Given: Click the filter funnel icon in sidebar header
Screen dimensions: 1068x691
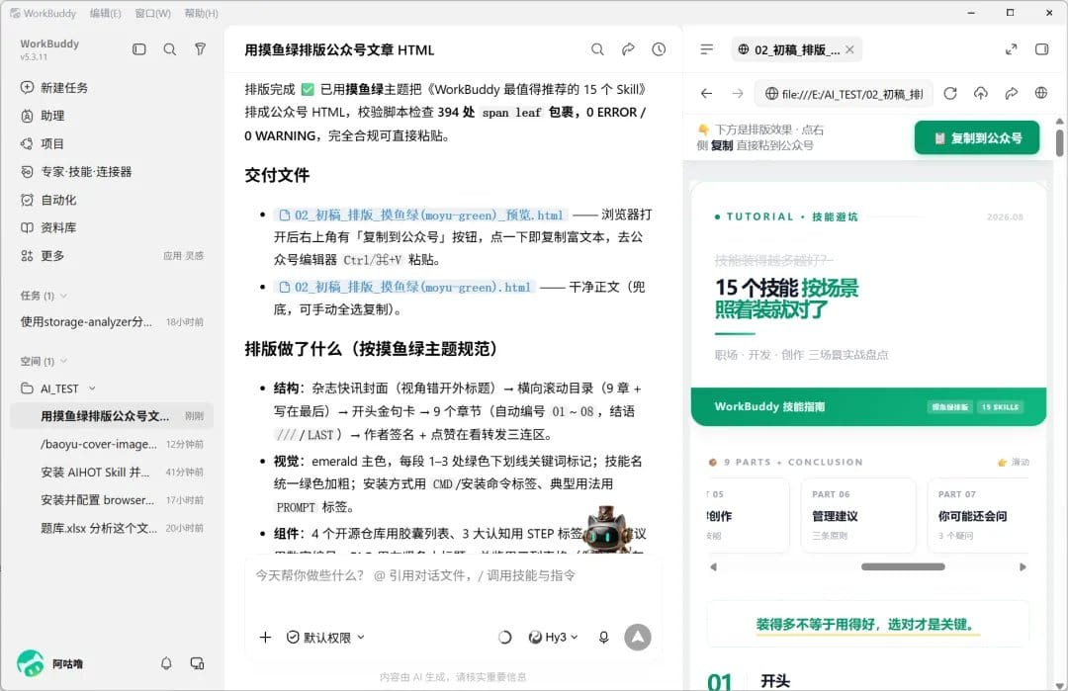Looking at the screenshot, I should pyautogui.click(x=200, y=49).
